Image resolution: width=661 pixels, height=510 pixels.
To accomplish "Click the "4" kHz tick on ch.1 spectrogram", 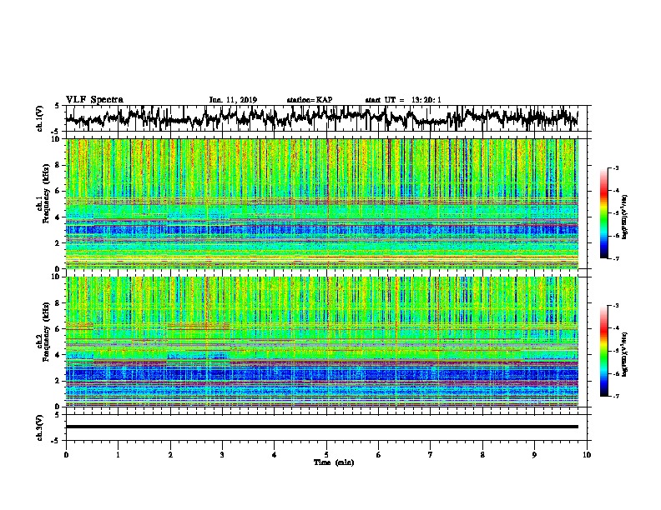I will [x=59, y=217].
